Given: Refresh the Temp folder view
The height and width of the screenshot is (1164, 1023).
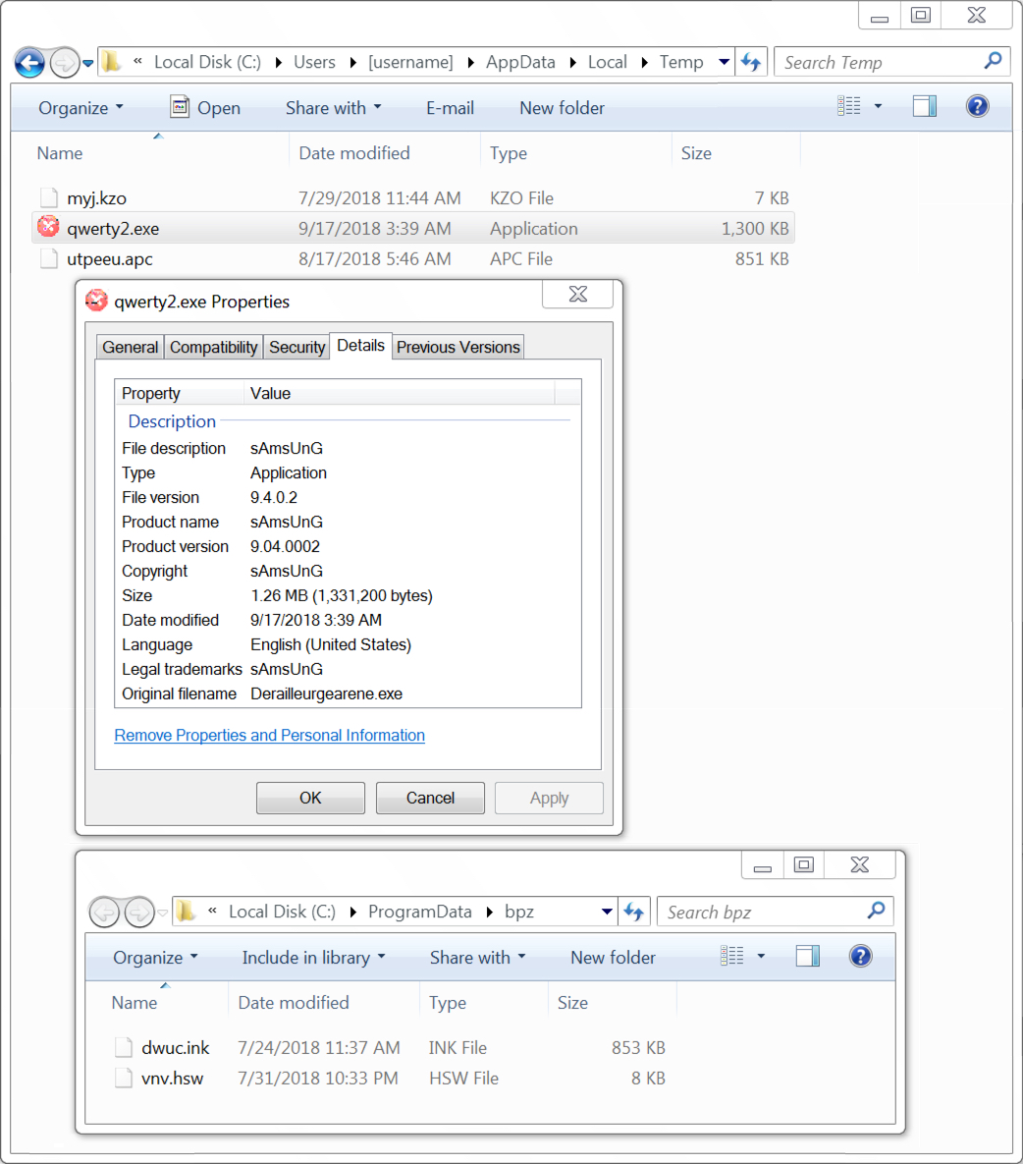Looking at the screenshot, I should (751, 62).
